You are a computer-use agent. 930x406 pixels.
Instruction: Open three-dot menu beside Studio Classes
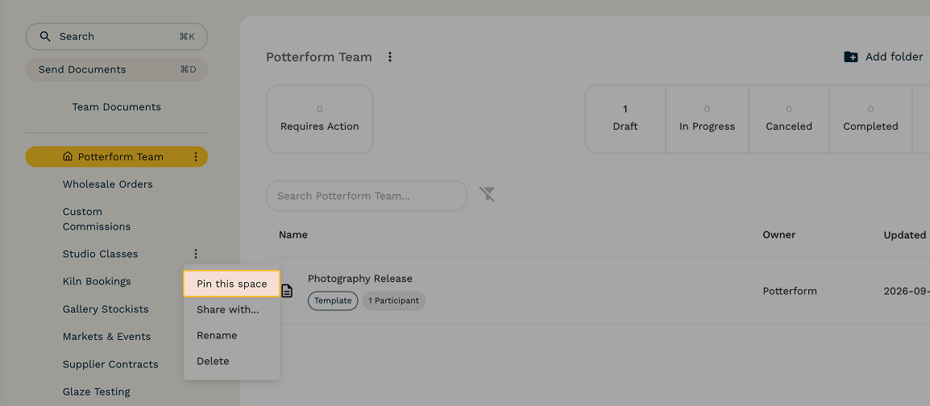(196, 254)
